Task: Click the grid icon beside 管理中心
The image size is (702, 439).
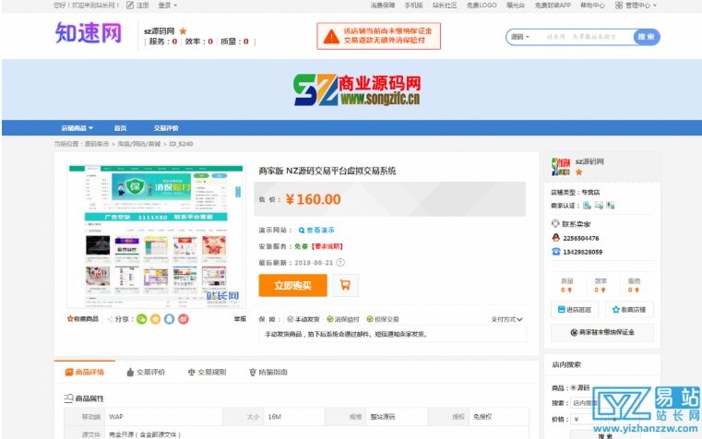Action: [619, 5]
